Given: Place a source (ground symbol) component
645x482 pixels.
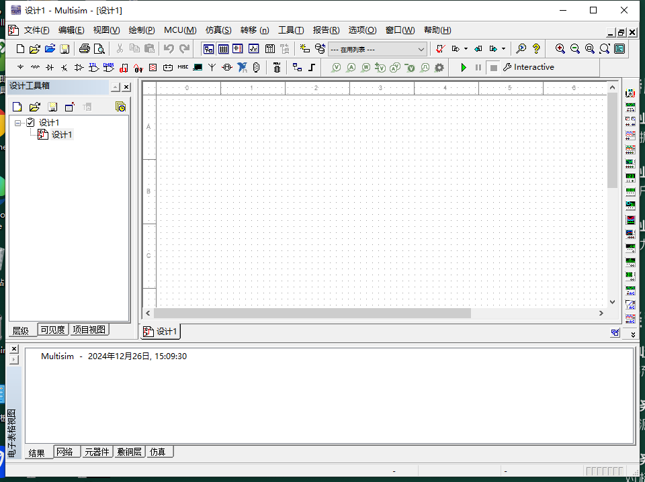Looking at the screenshot, I should pos(20,67).
